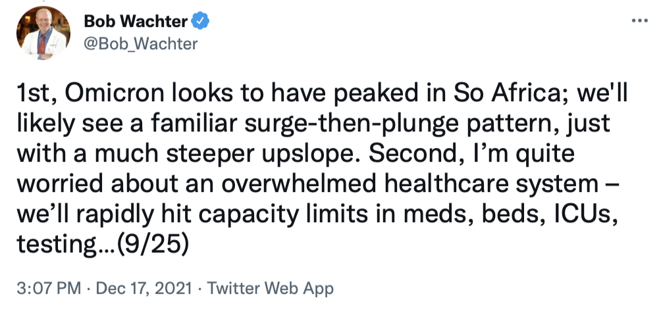Click the blue verified badge icon
Viewport: 661px width, 309px height.
pos(201,22)
